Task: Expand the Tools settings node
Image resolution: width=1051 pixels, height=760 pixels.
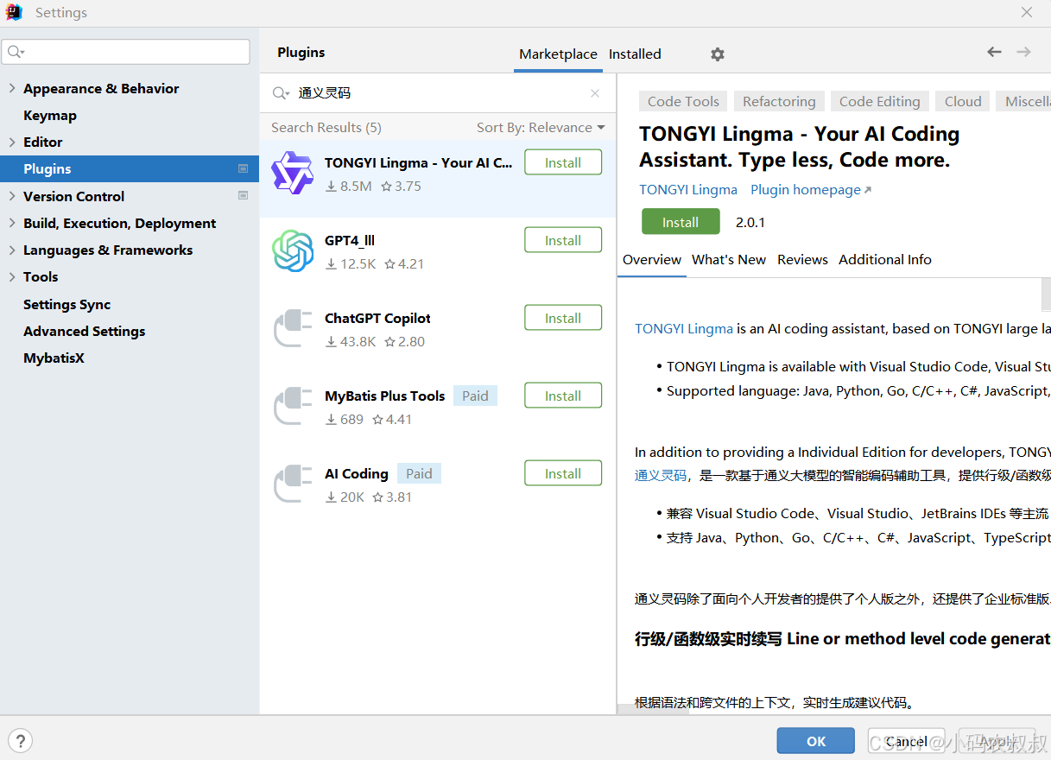Action: tap(11, 276)
